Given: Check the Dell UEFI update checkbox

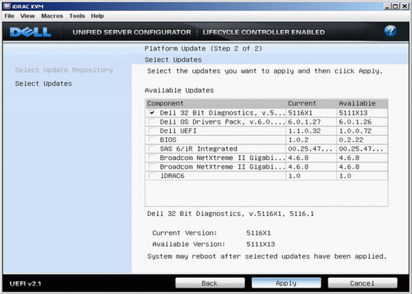Looking at the screenshot, I should [152, 131].
